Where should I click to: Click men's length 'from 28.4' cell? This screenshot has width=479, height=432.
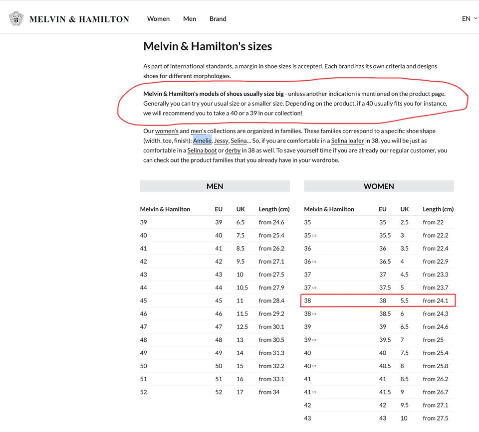(271, 300)
